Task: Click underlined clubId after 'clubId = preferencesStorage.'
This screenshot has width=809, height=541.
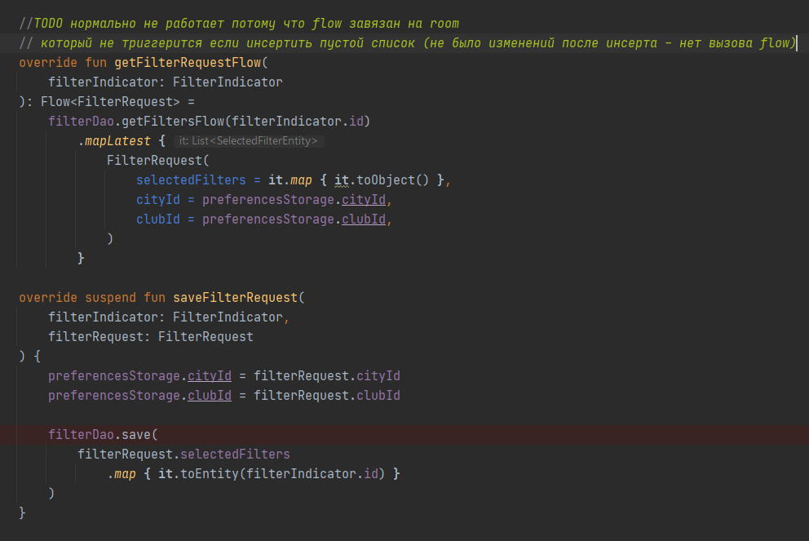Action: (x=363, y=220)
